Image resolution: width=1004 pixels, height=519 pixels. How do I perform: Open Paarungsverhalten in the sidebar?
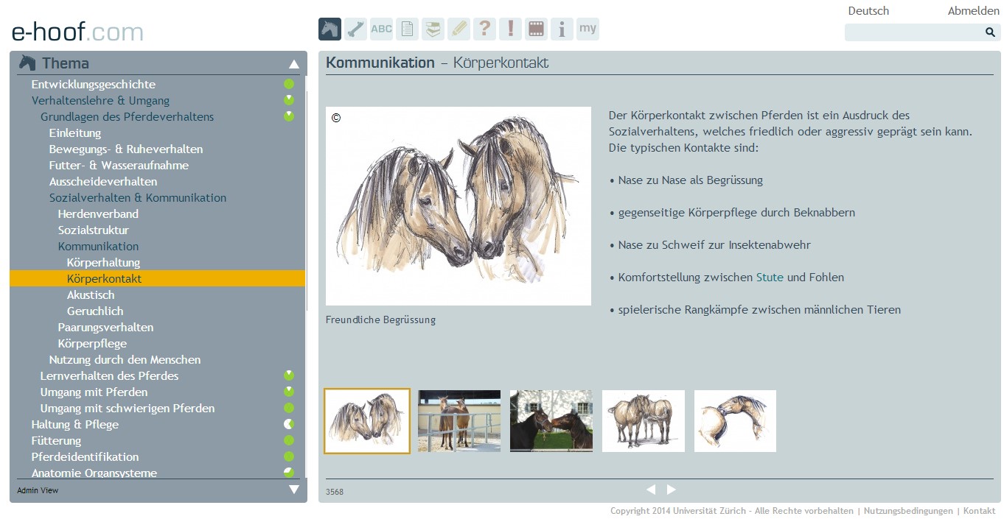[x=105, y=328]
